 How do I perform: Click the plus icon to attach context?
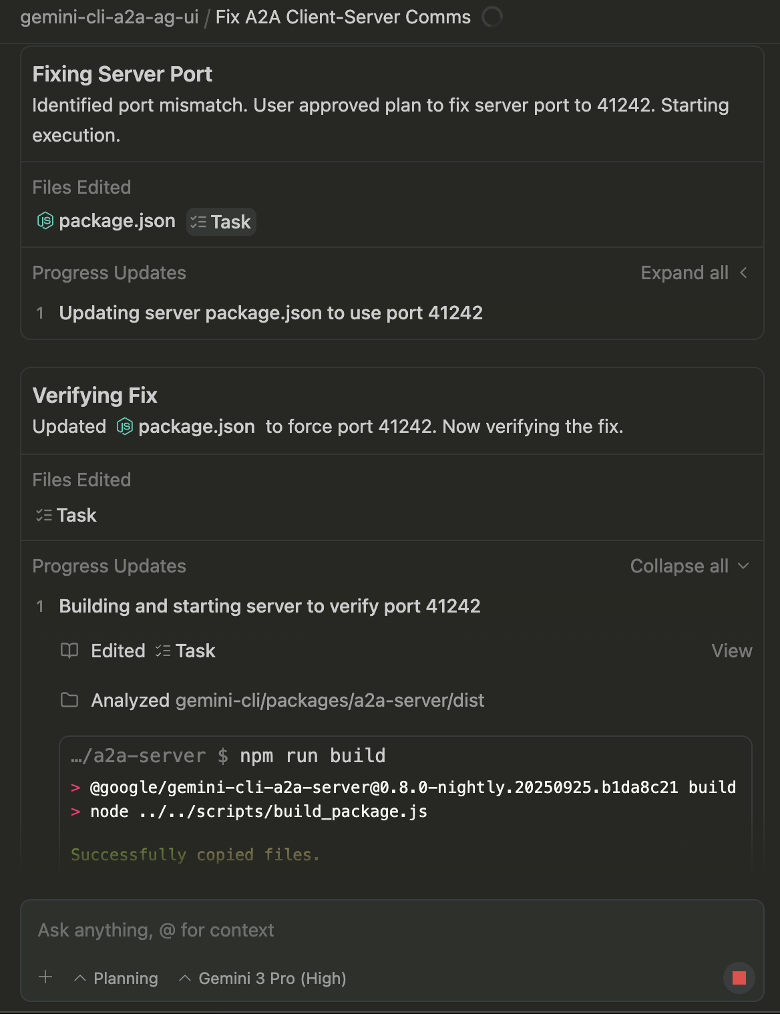tap(45, 978)
